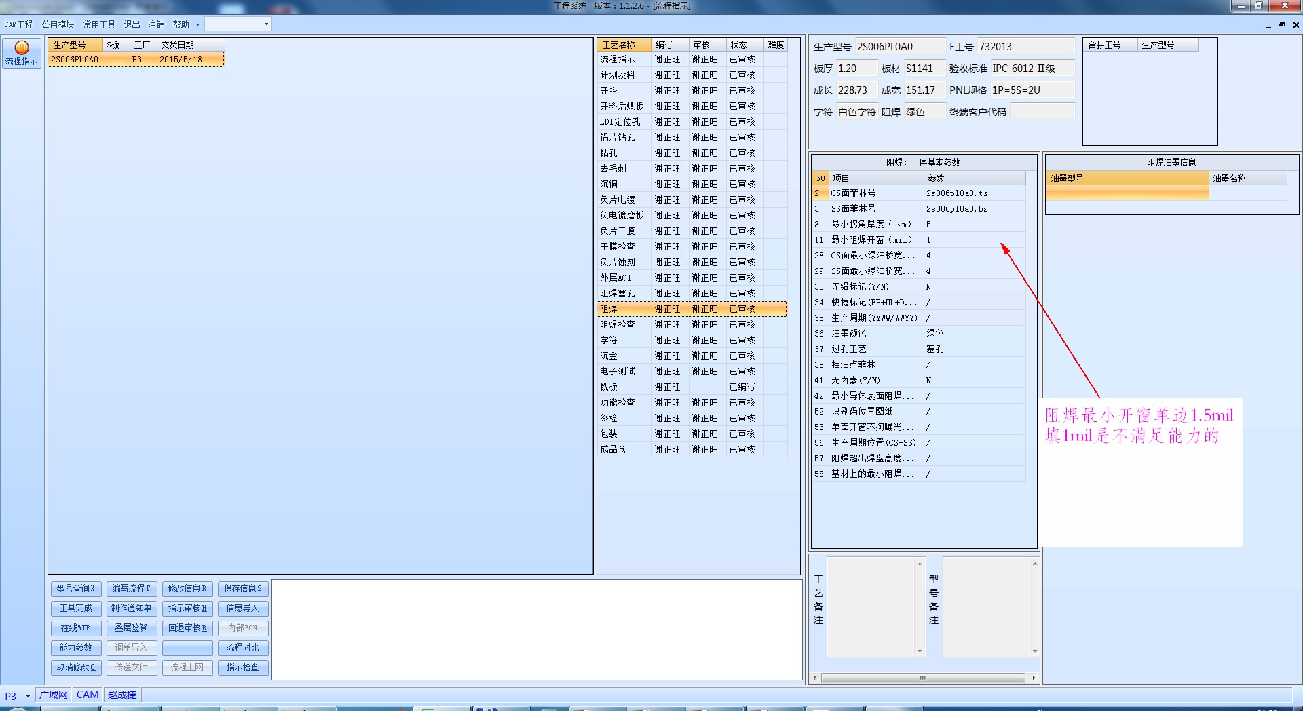Click the 工具完成 button

tap(75, 609)
